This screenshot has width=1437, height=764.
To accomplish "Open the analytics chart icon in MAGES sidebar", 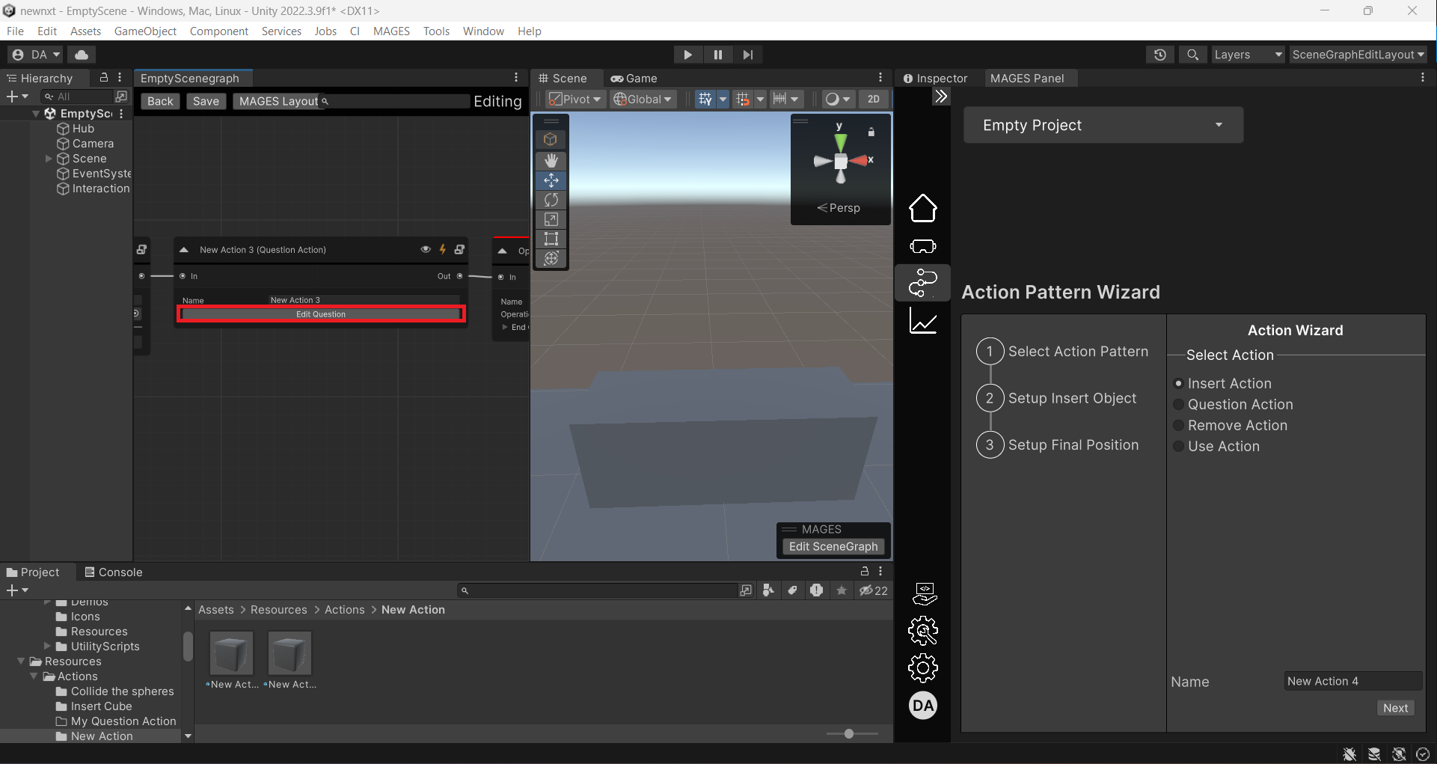I will click(x=922, y=322).
